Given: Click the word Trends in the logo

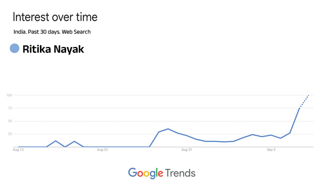Looking at the screenshot, I should click(x=180, y=173).
